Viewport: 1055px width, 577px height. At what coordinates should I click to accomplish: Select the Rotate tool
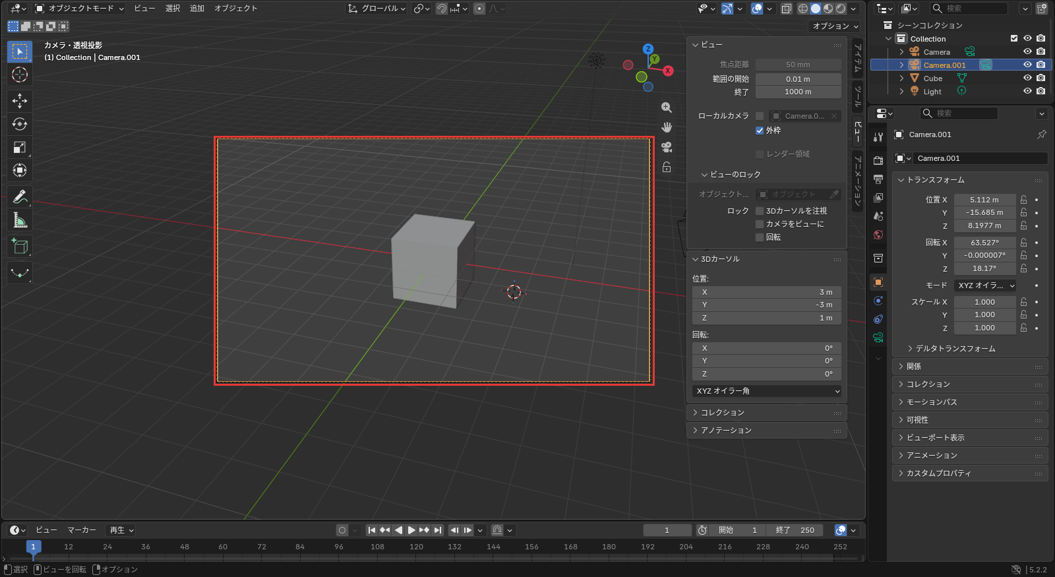pyautogui.click(x=20, y=124)
